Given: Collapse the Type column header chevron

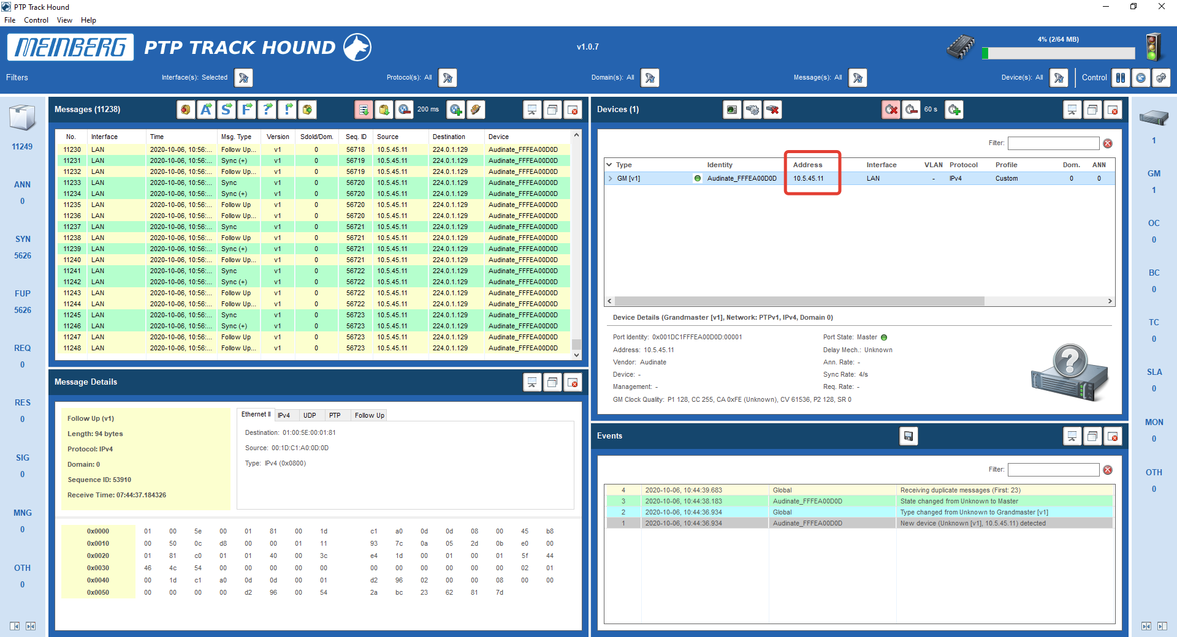Looking at the screenshot, I should (609, 165).
